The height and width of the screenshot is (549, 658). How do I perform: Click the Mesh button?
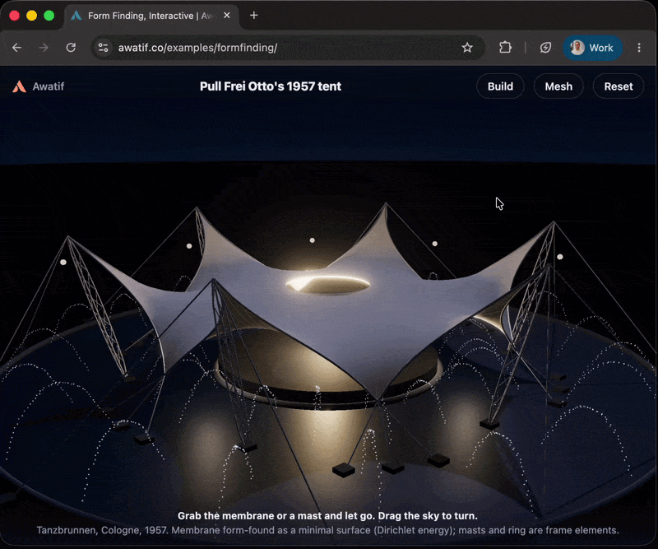pos(558,86)
